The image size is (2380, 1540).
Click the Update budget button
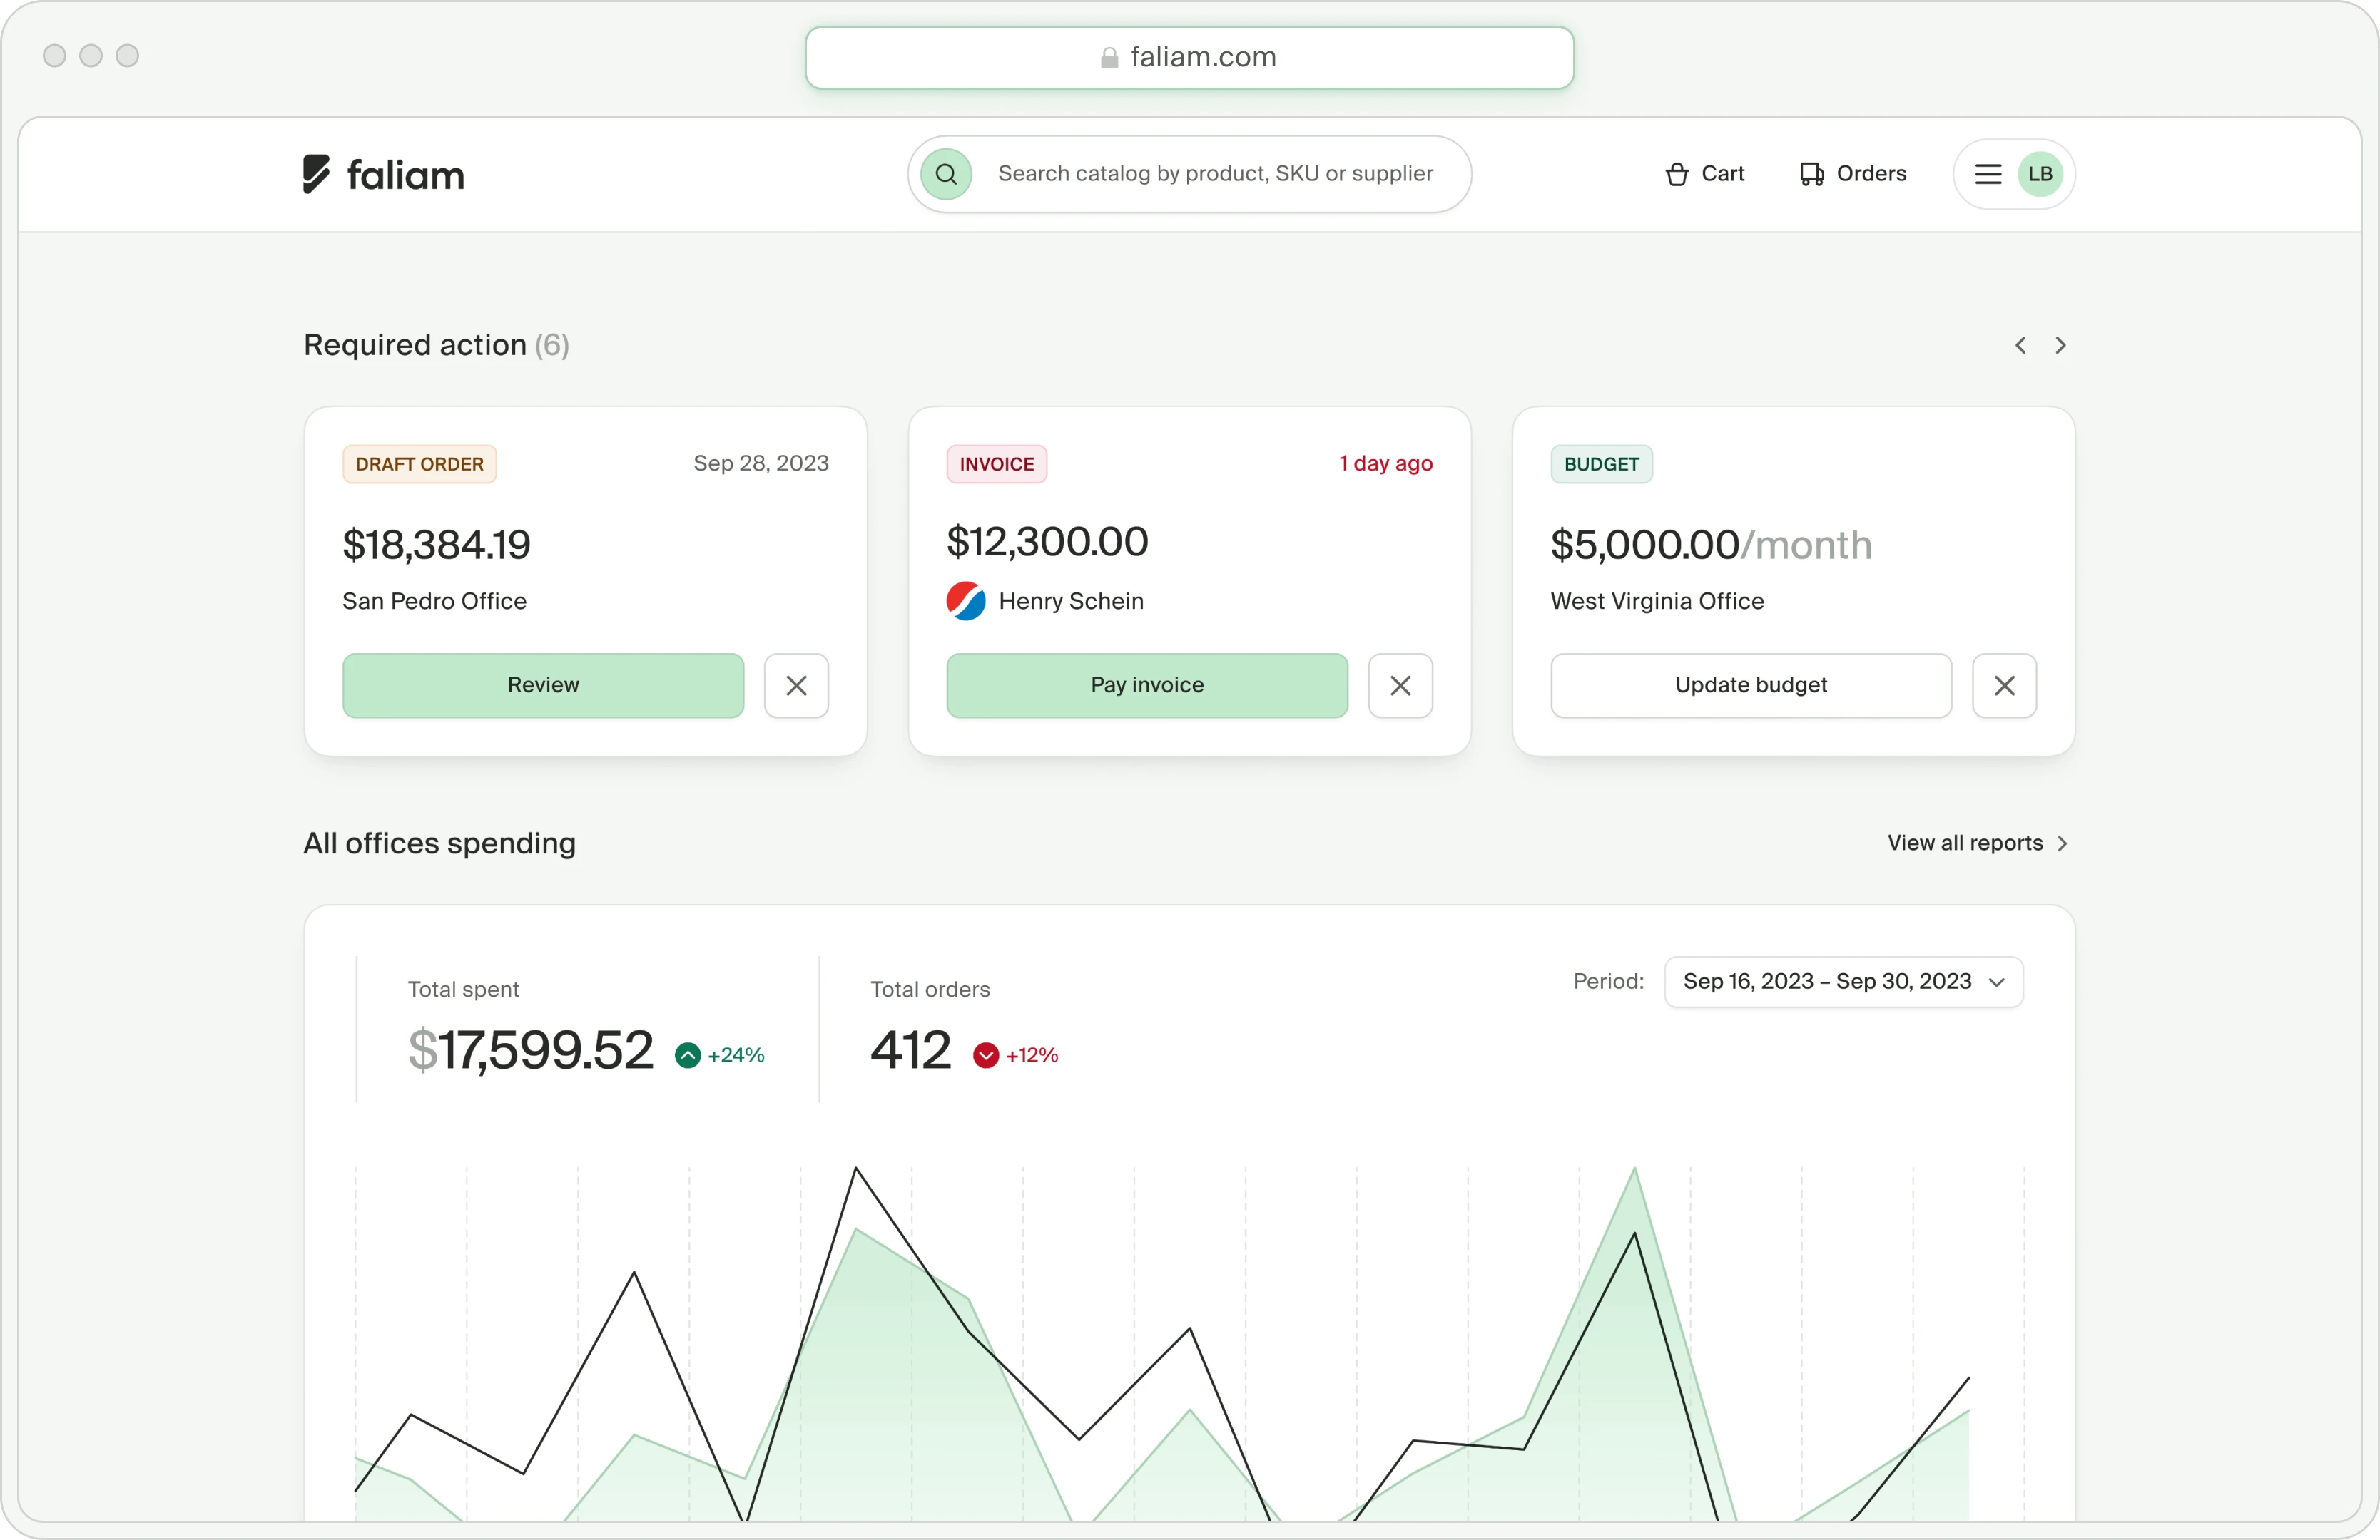pos(1751,686)
